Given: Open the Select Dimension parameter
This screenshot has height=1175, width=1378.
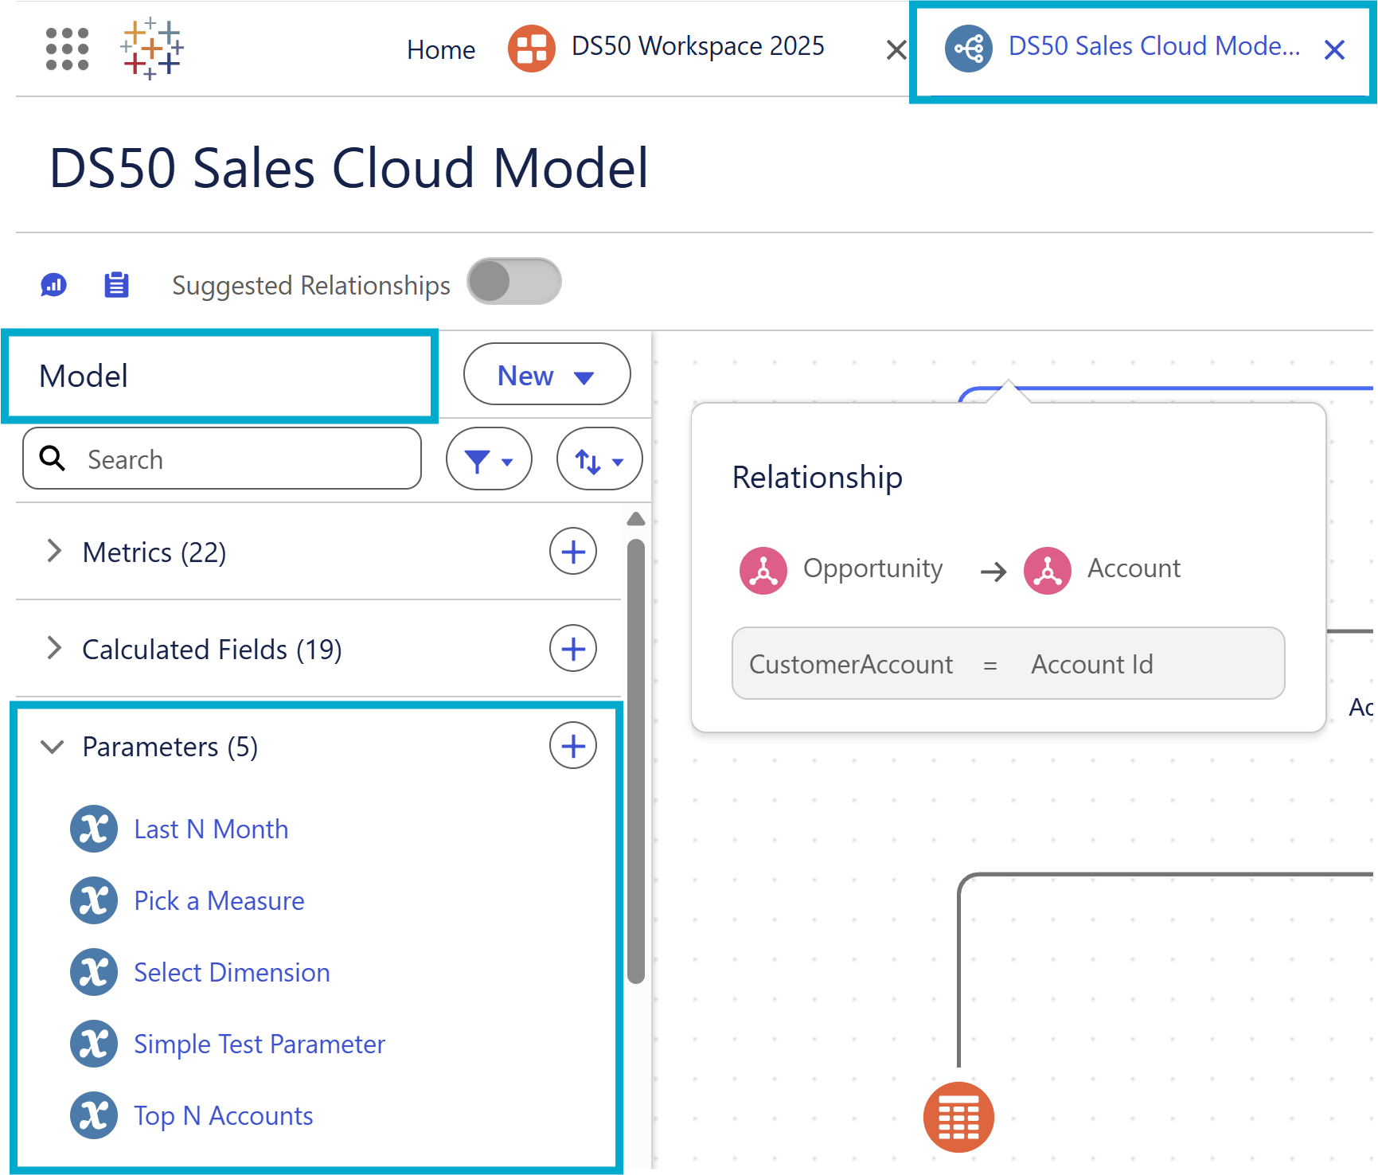Looking at the screenshot, I should (x=232, y=972).
